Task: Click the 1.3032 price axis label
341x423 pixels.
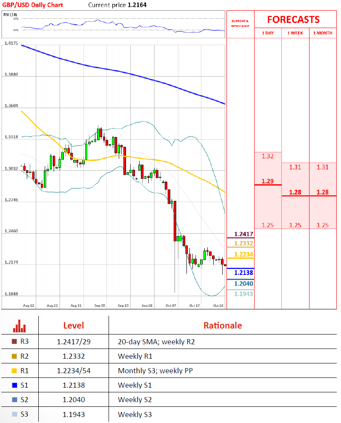Action: (x=11, y=169)
